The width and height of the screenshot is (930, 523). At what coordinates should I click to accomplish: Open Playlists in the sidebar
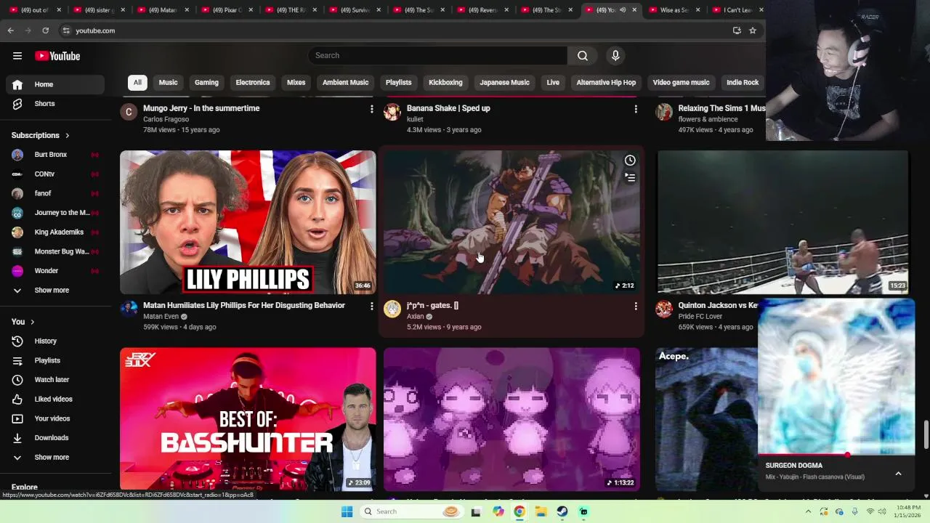[55, 360]
